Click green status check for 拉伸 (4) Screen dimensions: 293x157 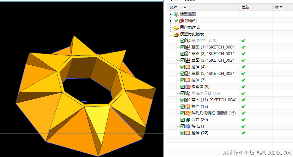(243, 67)
